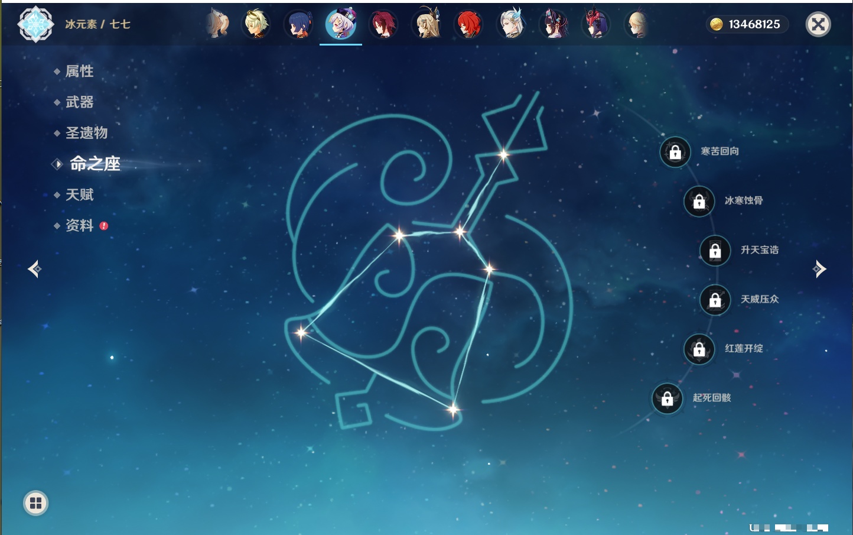Switch to the bright red-haired character avatar
Screen dimensions: 853x535
tap(469, 24)
